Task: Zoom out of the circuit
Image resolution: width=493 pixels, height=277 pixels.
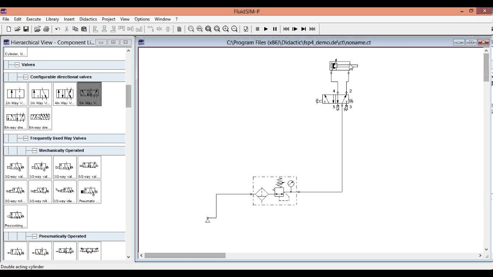Action: click(x=234, y=29)
